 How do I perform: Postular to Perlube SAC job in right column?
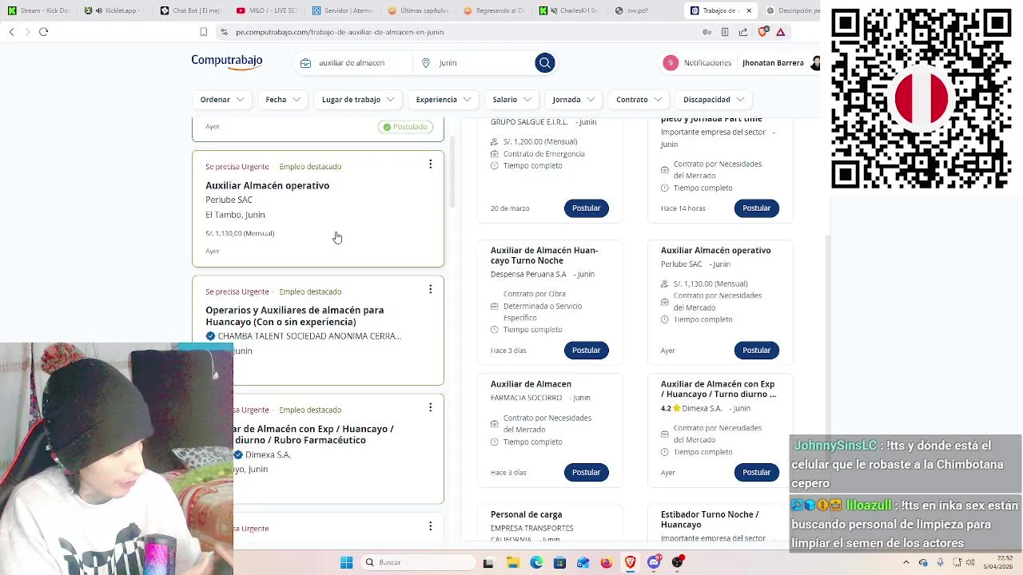click(x=756, y=350)
